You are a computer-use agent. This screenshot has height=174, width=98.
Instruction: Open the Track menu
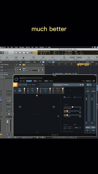coord(16,47)
